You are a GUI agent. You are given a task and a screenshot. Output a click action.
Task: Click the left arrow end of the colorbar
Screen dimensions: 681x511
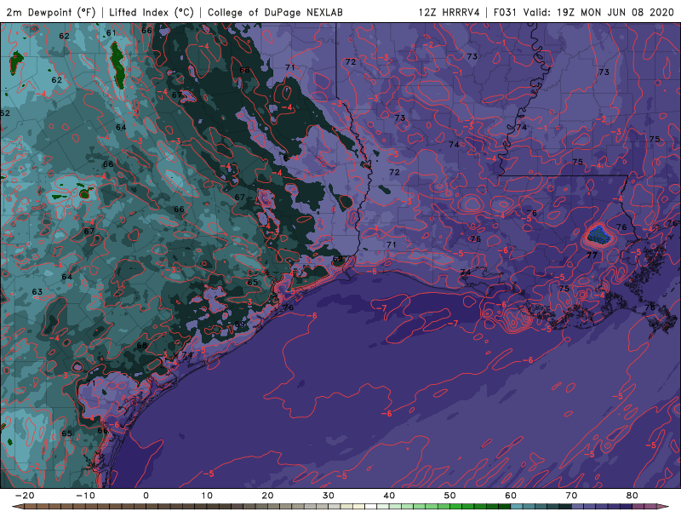pos(17,507)
